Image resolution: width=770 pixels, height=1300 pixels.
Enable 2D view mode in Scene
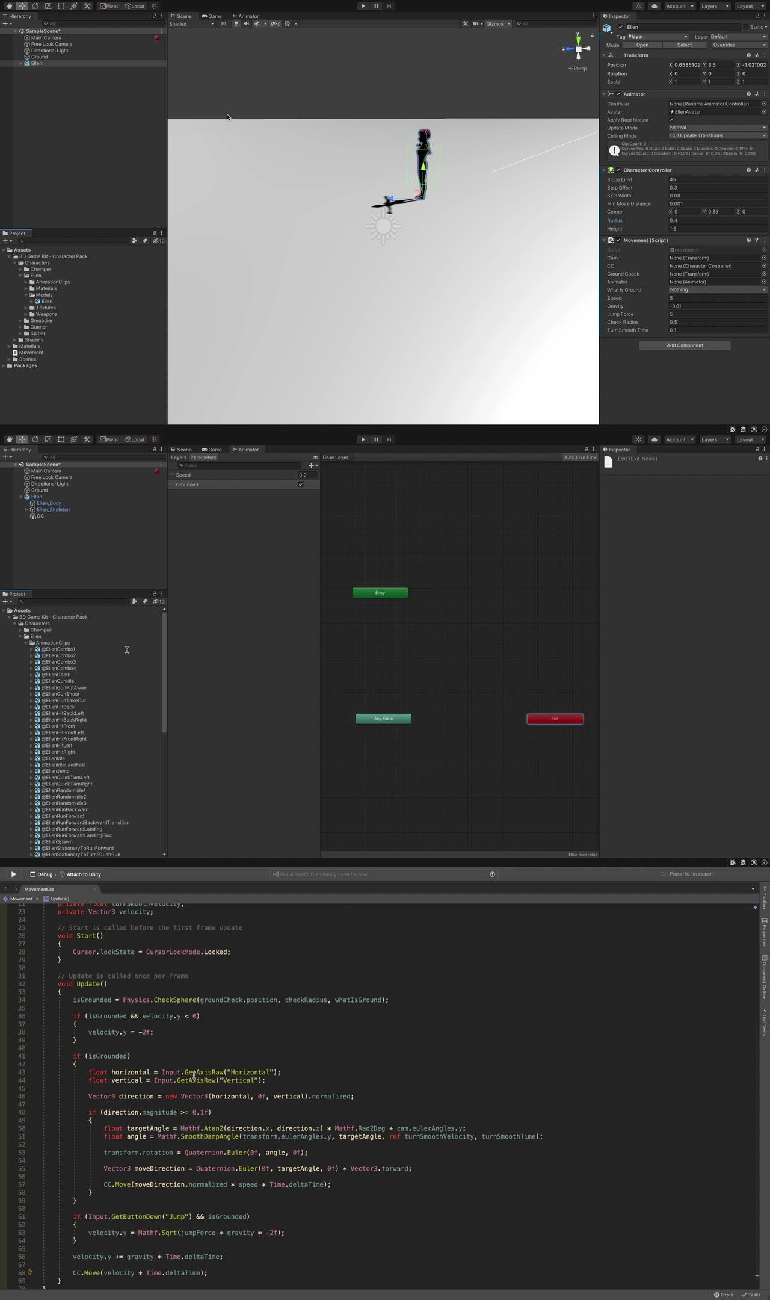(x=223, y=24)
